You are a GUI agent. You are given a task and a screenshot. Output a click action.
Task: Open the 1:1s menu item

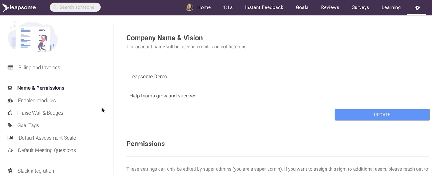pos(228,7)
